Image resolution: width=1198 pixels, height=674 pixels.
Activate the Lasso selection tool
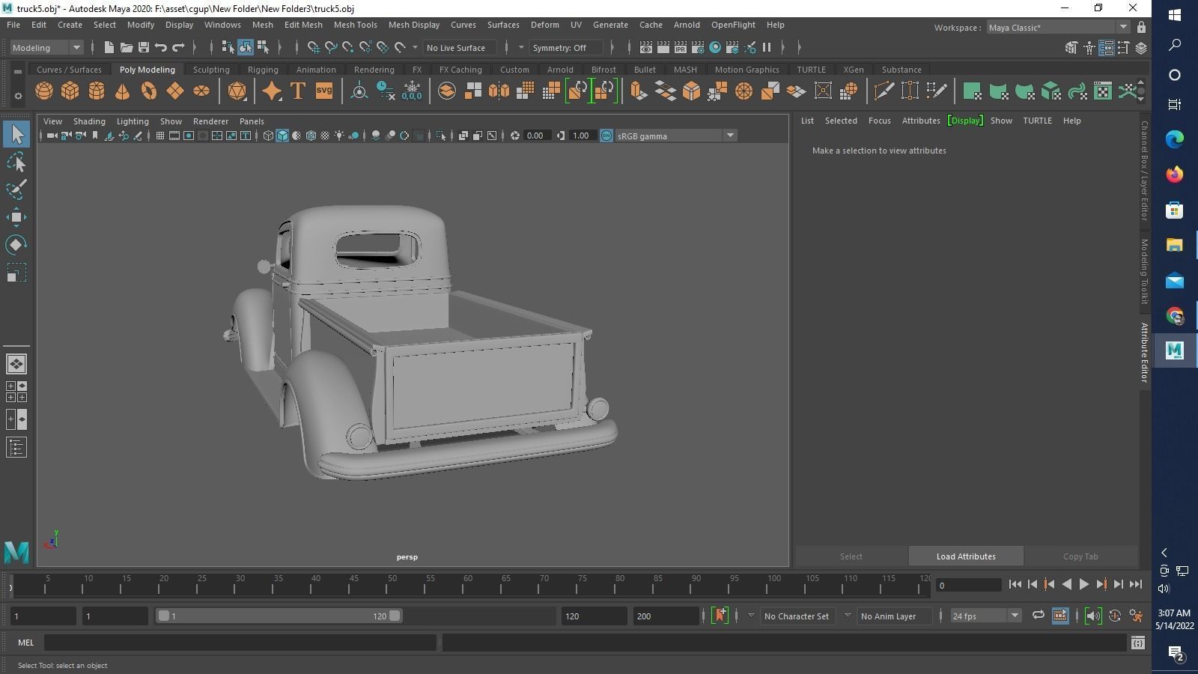16,163
